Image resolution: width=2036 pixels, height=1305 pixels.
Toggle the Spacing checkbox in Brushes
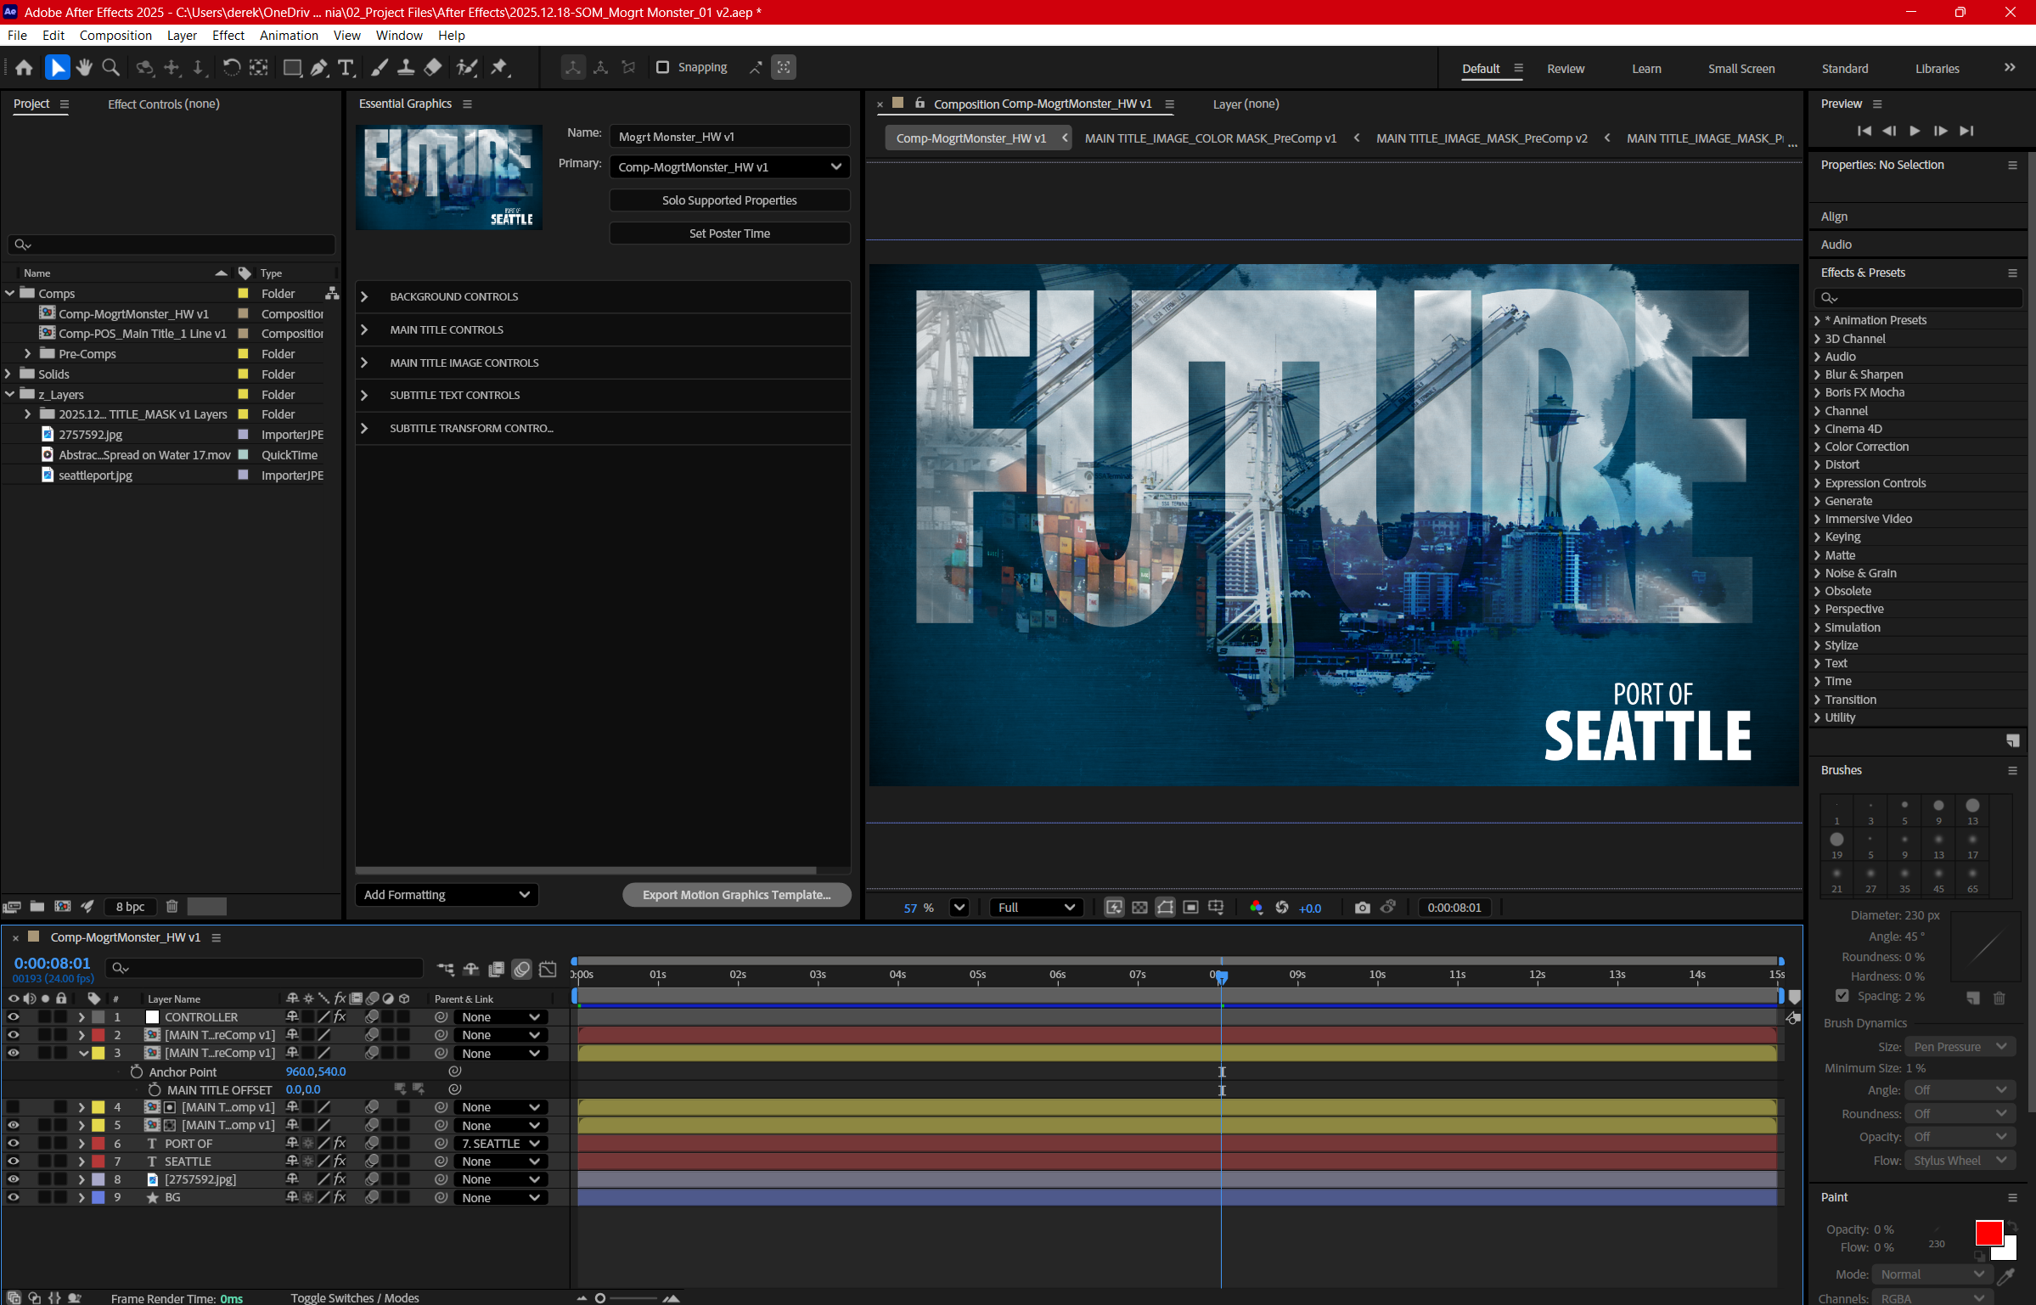(1842, 996)
